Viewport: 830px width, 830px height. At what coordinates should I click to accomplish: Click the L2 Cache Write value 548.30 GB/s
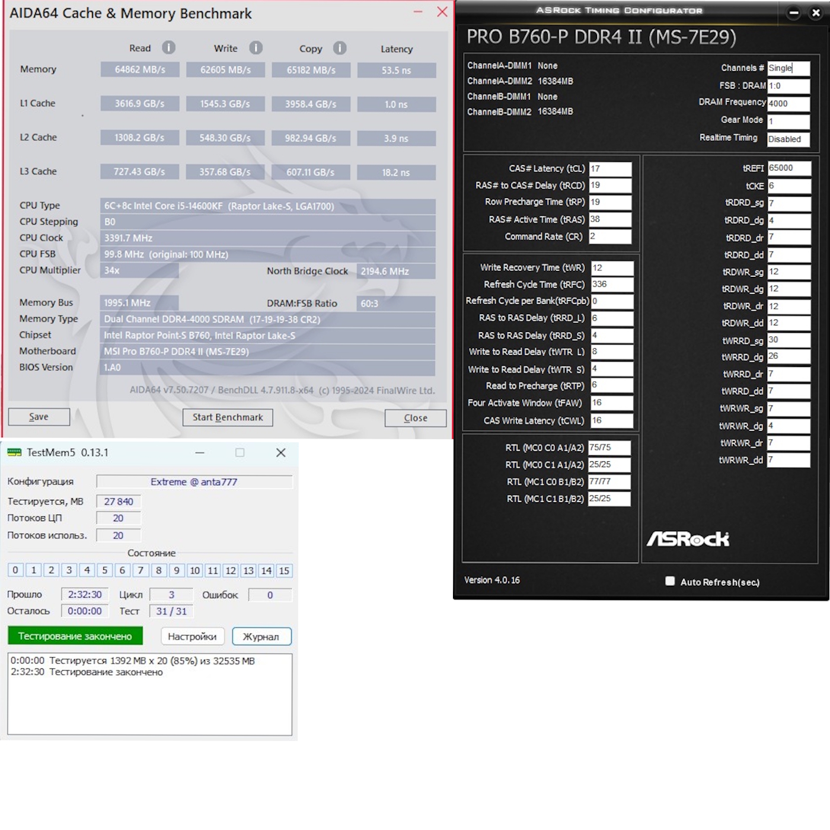tap(226, 138)
